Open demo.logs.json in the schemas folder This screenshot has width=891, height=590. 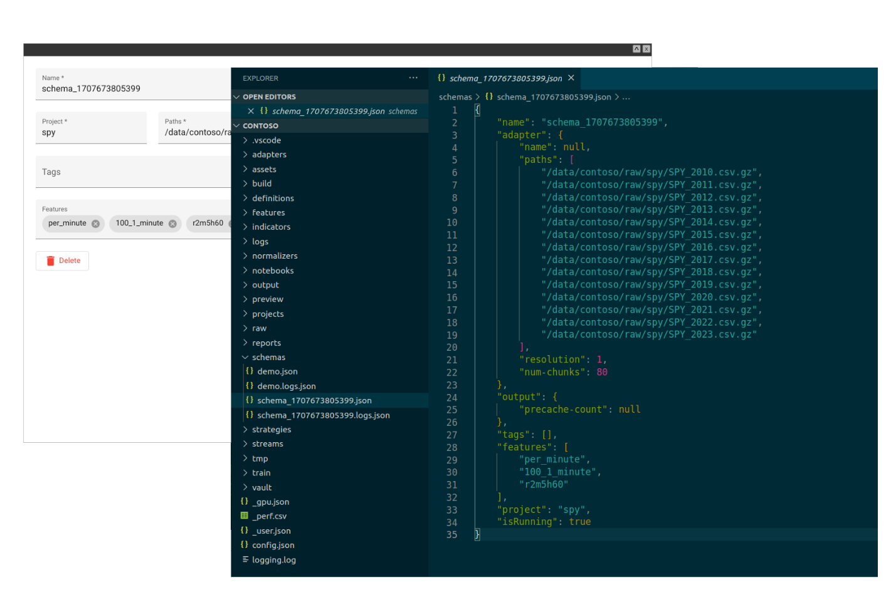click(286, 386)
